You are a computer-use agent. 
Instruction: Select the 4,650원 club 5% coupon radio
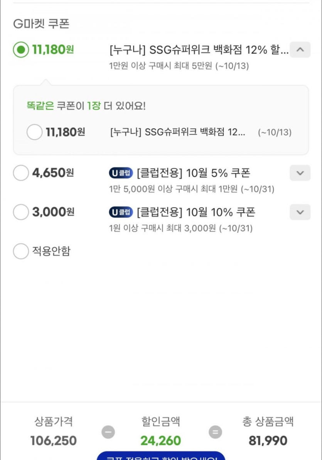[x=21, y=173]
